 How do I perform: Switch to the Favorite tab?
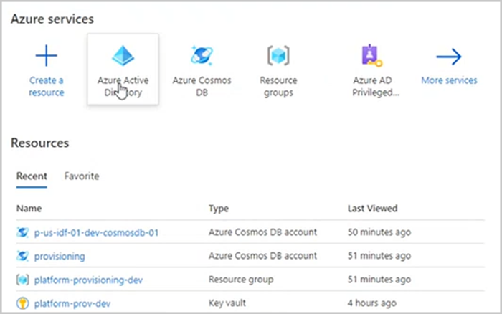click(x=81, y=176)
